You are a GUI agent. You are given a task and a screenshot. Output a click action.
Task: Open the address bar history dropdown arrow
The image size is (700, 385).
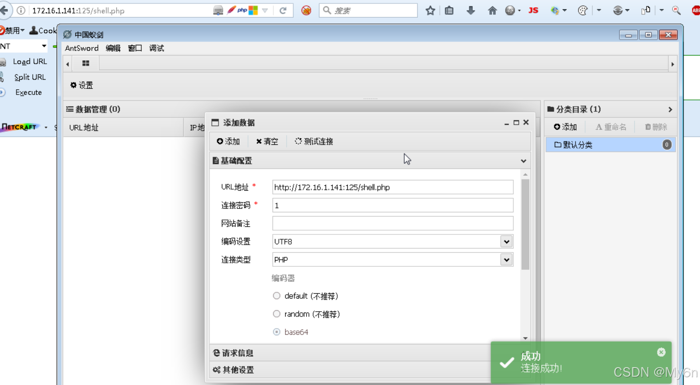265,11
